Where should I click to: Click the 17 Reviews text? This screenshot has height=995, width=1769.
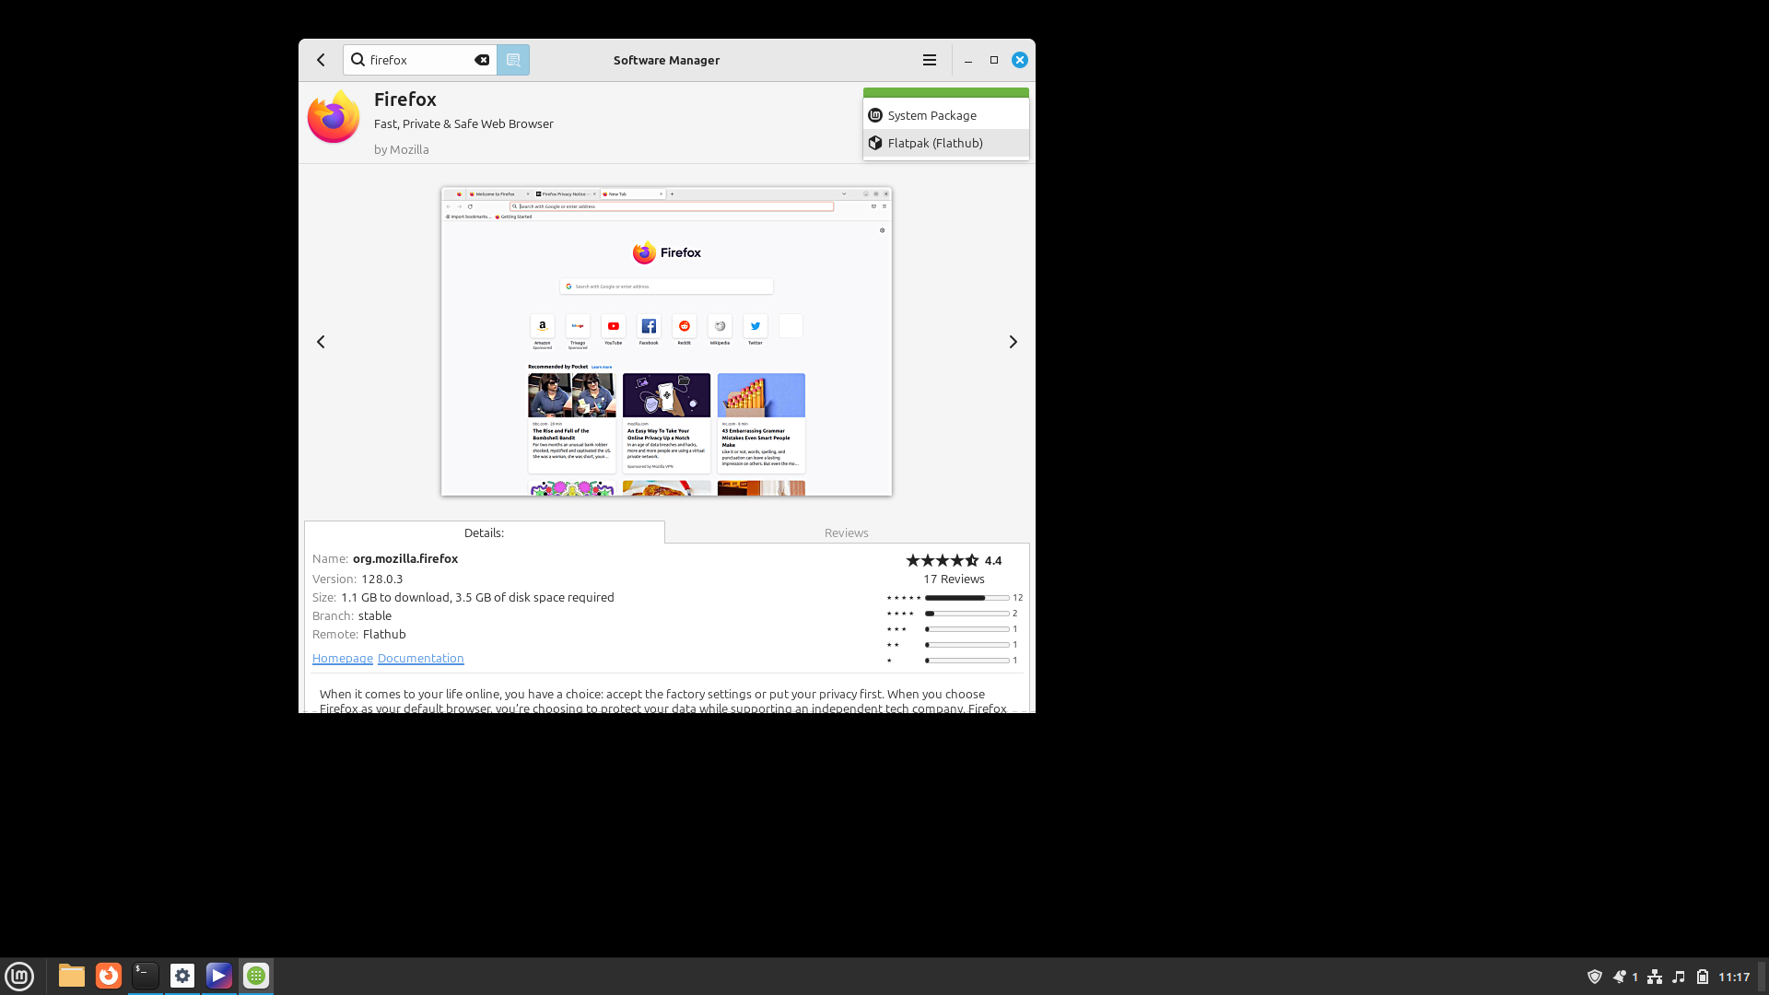[x=954, y=579]
